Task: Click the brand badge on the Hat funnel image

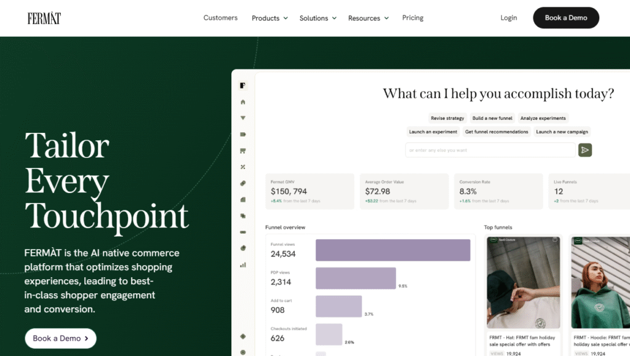Action: pos(494,240)
